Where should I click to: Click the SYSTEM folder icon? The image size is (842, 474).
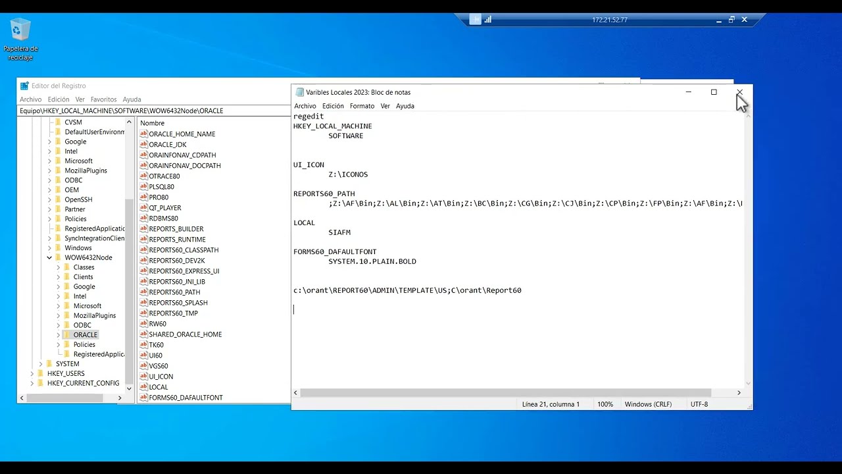tap(49, 363)
